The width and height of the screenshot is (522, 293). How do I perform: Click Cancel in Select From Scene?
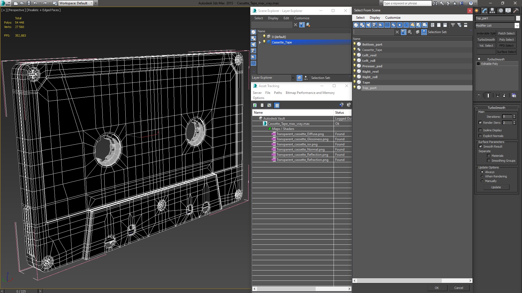459,288
